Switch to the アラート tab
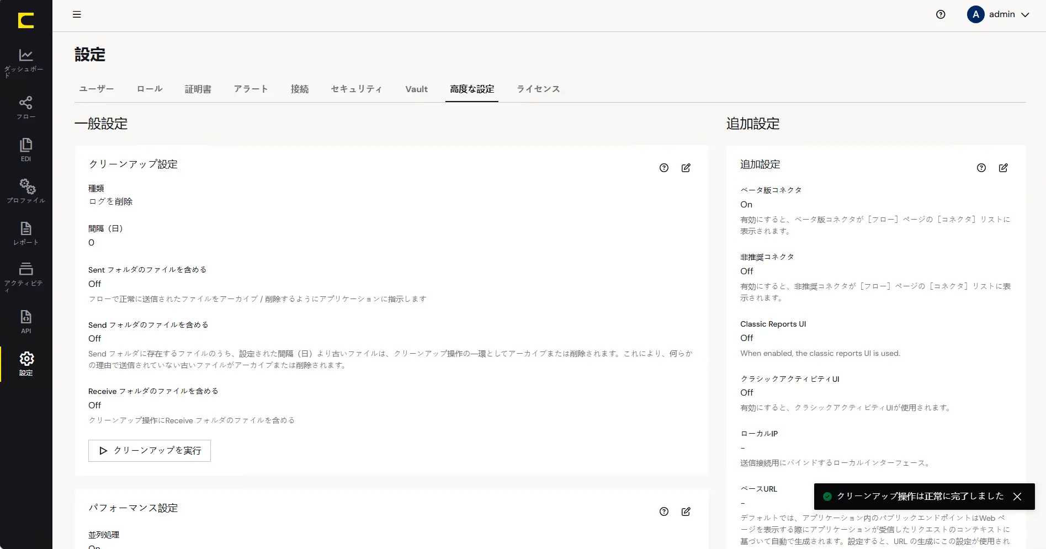Screen dimensions: 1046x549 [x=251, y=89]
